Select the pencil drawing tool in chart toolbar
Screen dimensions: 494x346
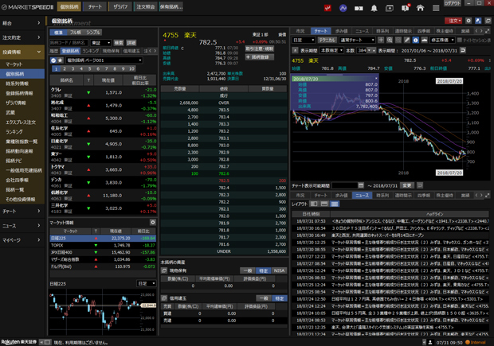pyautogui.click(x=407, y=40)
